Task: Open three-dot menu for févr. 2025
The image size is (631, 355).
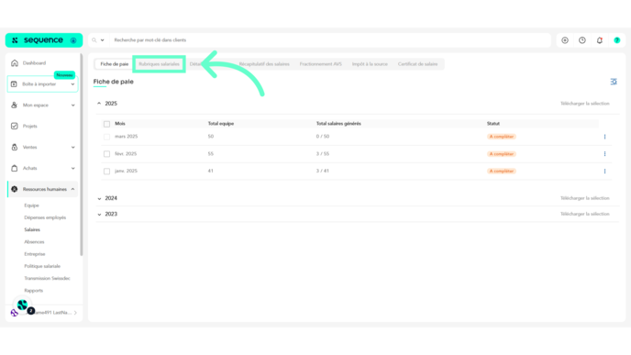Action: point(604,154)
